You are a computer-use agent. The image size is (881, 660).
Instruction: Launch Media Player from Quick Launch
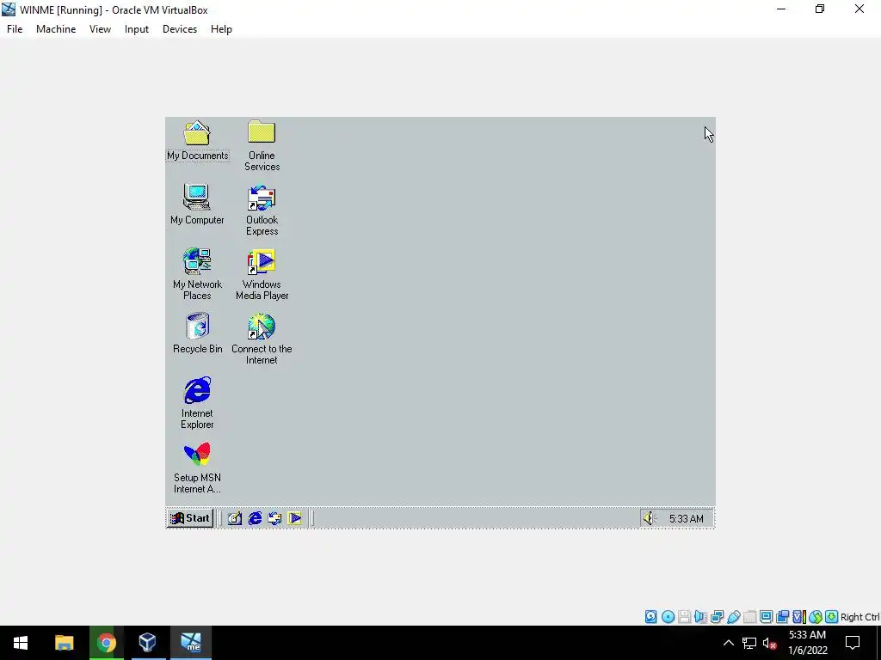[294, 518]
